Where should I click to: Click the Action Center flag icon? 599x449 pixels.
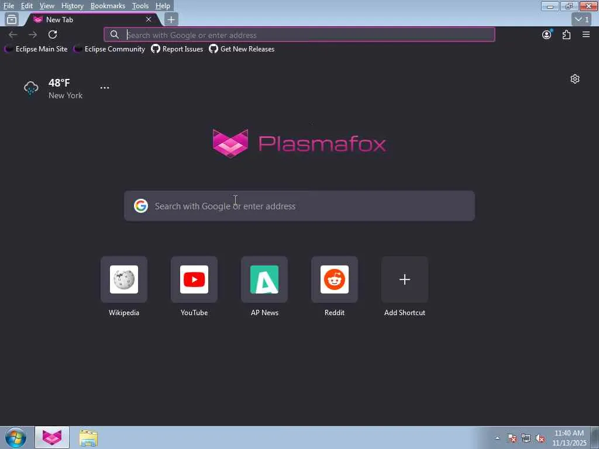512,438
